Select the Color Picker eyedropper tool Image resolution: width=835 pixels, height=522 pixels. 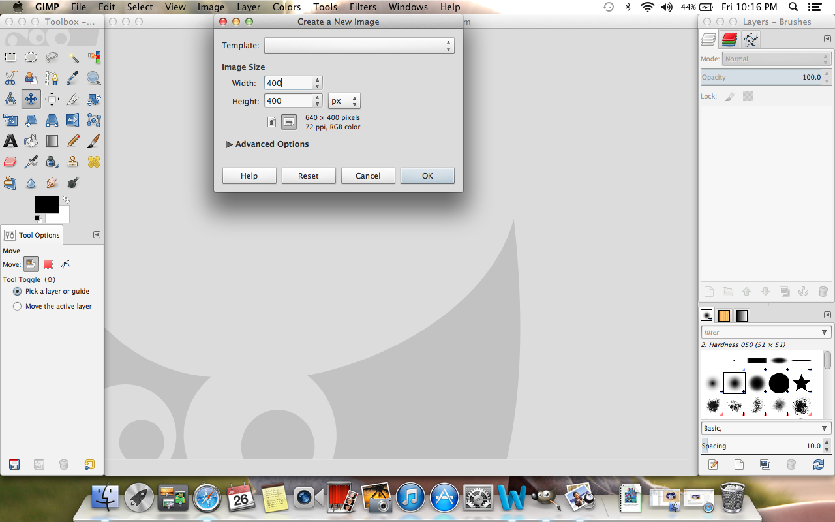[73, 78]
